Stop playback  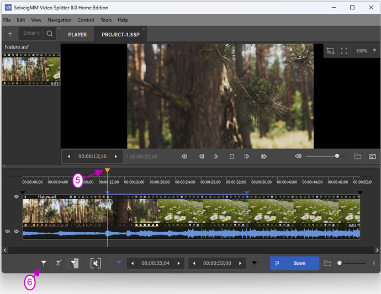[232, 157]
